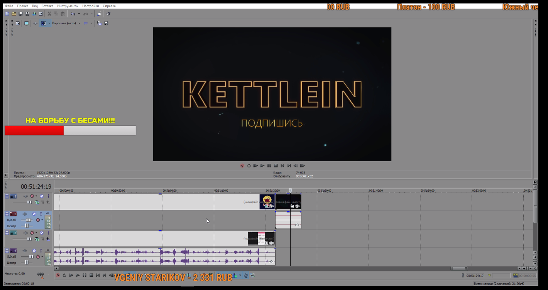Mute audio track 2

34,214
